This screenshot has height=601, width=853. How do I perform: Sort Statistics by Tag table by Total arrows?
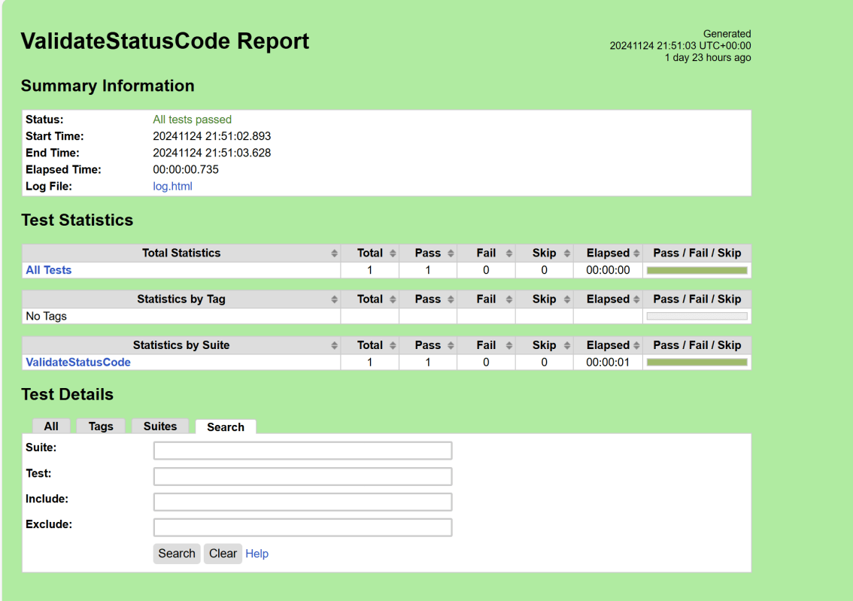coord(393,299)
